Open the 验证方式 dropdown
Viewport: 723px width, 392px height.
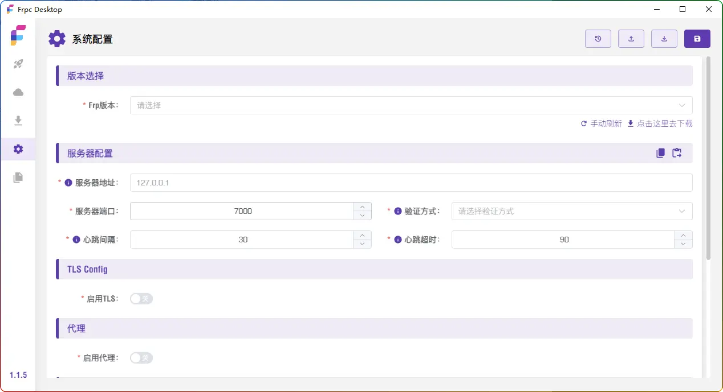click(571, 211)
